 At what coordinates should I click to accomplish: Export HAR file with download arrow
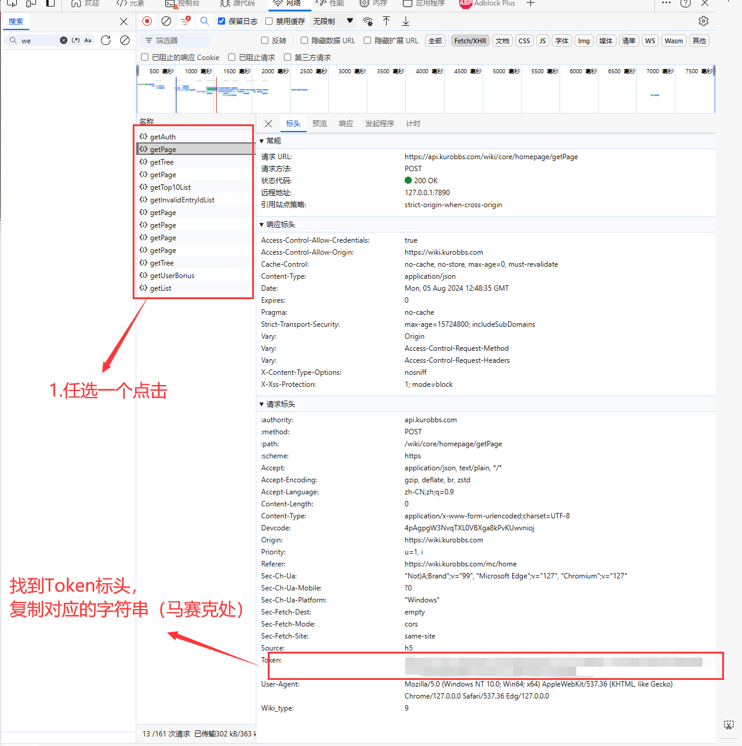[406, 21]
